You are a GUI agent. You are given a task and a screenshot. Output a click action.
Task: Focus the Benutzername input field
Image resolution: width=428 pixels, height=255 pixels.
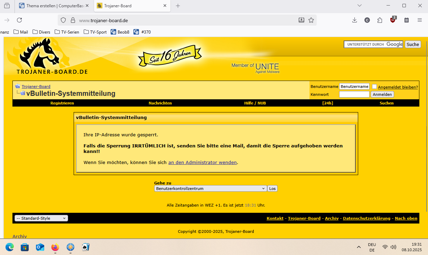coord(354,86)
